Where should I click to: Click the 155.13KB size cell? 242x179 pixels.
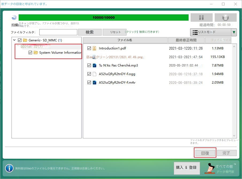point(218,57)
